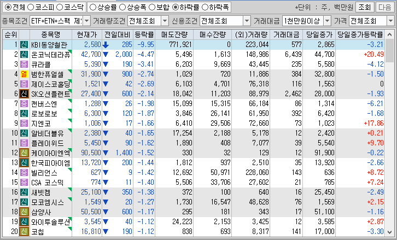Click the 신 badge icon for 케이아이엔엑

[x=24, y=153]
